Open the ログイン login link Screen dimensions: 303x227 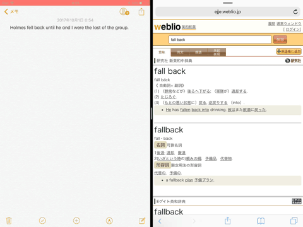tap(293, 29)
